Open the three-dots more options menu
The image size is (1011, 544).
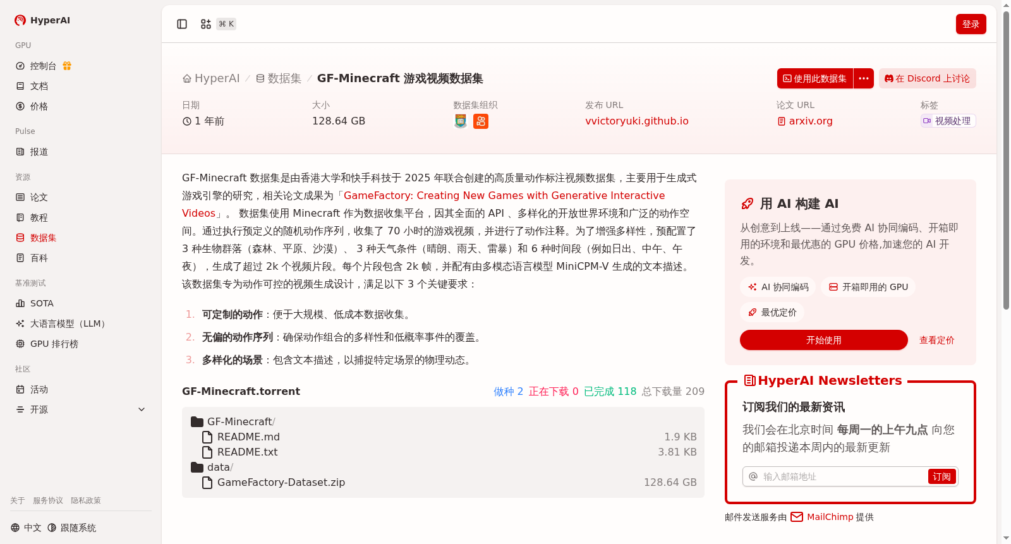[864, 78]
